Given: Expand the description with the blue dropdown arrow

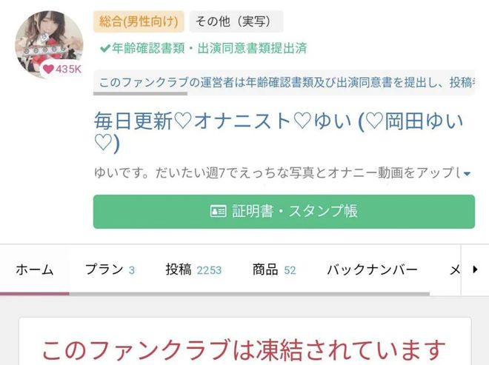Looking at the screenshot, I should click(467, 174).
